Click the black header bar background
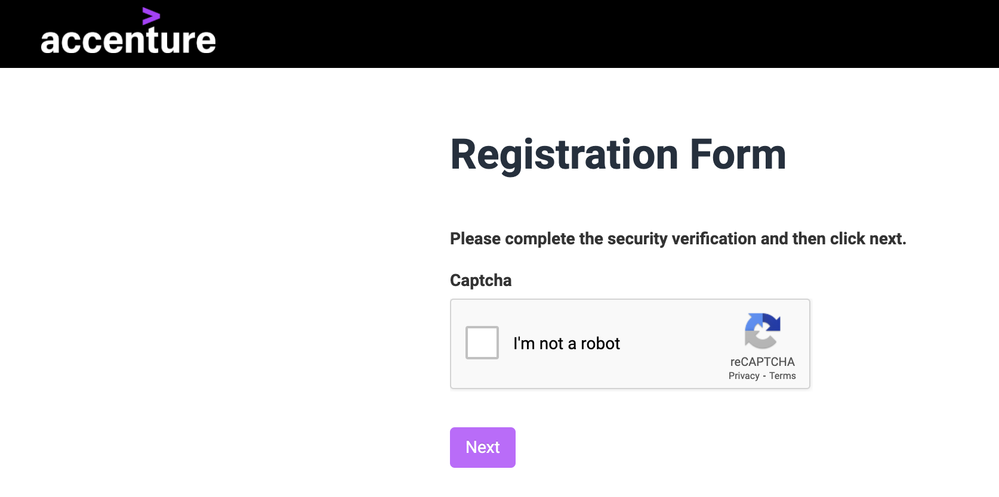Viewport: 999px width, 497px height. tap(597, 34)
